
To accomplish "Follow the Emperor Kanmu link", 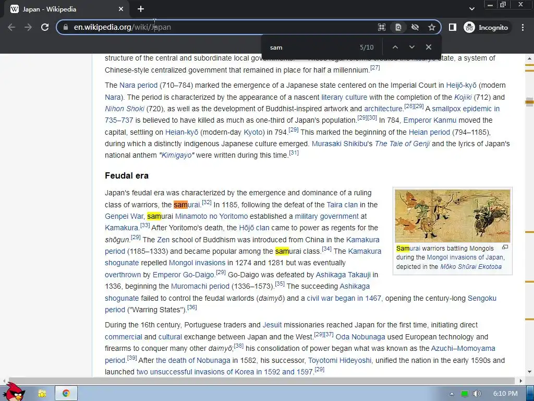I will (430, 121).
